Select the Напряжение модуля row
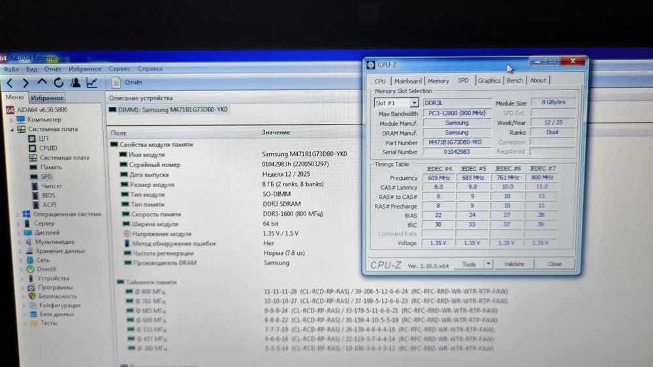 click(x=212, y=233)
